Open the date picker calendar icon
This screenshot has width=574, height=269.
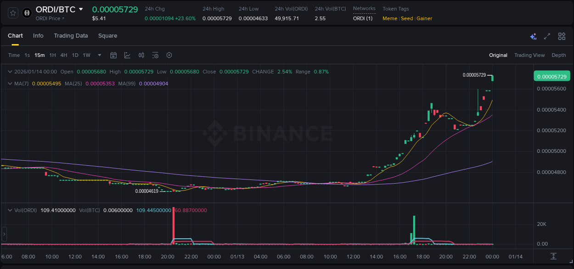tap(113, 55)
